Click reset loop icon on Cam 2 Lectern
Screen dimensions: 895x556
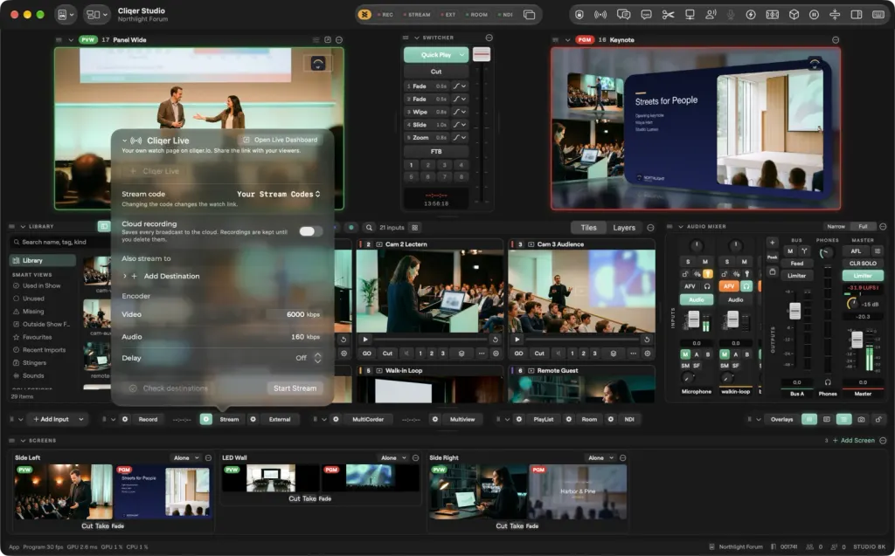pyautogui.click(x=495, y=340)
